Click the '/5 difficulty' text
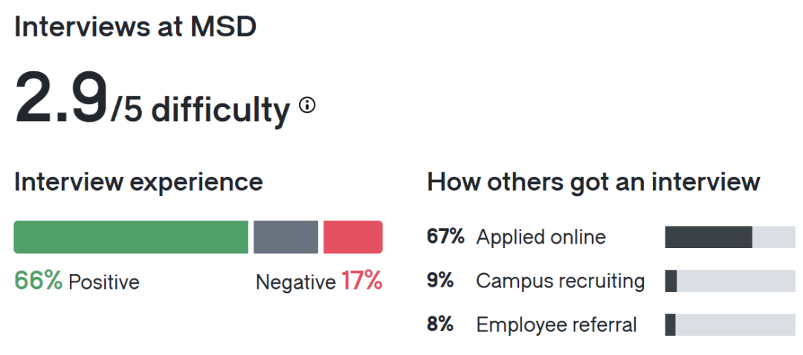The width and height of the screenshot is (803, 355). [201, 110]
